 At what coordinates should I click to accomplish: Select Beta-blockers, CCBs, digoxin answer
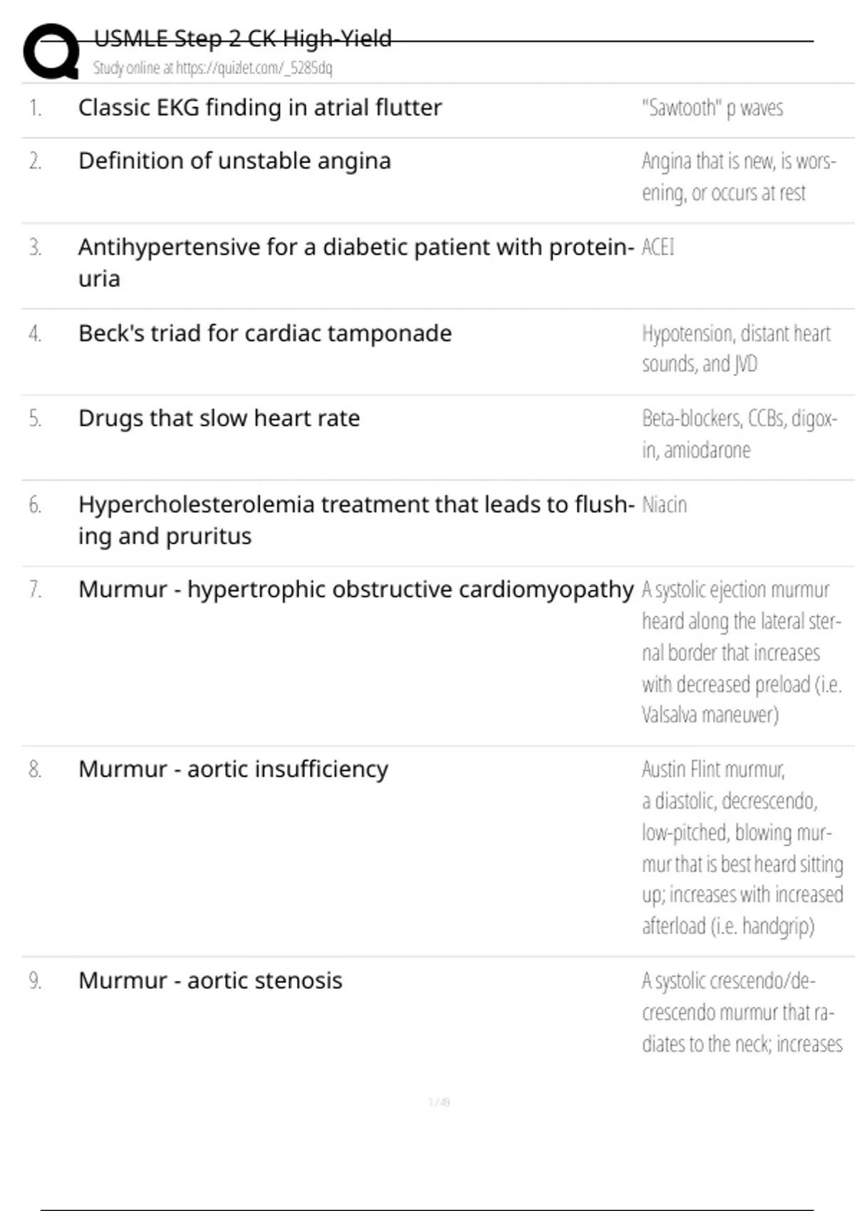click(740, 434)
